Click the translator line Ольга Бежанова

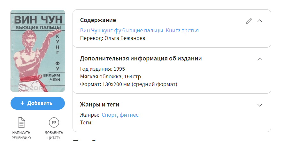(112, 38)
